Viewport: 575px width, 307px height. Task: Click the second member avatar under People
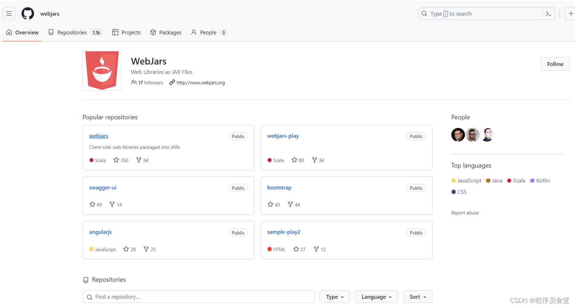(x=473, y=135)
